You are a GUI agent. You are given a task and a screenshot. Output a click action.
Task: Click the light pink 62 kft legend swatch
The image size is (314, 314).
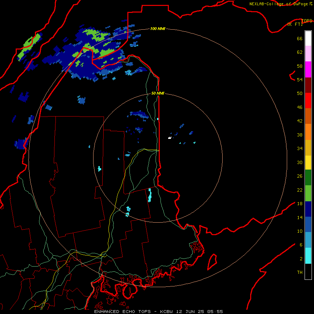(308, 54)
